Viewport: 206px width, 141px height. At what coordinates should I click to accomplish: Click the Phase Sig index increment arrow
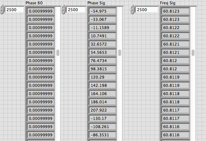click(x=63, y=7)
